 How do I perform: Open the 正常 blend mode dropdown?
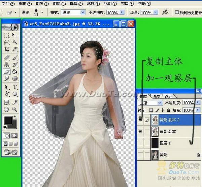160,103
